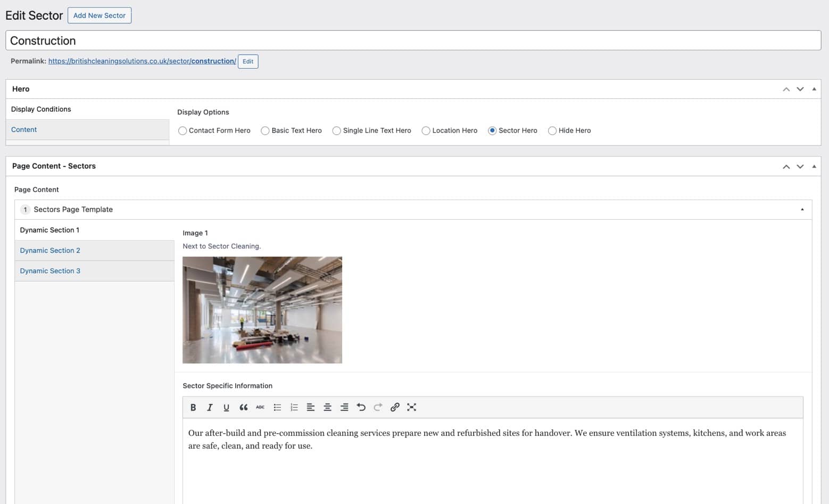
Task: Click the Sectors Page Template row number 1
Action: [25, 210]
